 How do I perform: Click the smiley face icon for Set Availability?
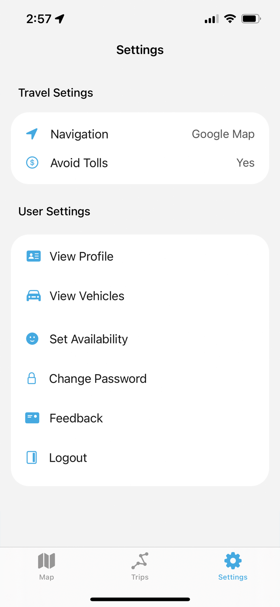point(32,338)
